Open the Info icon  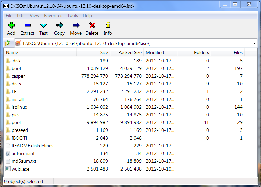click(x=108, y=25)
